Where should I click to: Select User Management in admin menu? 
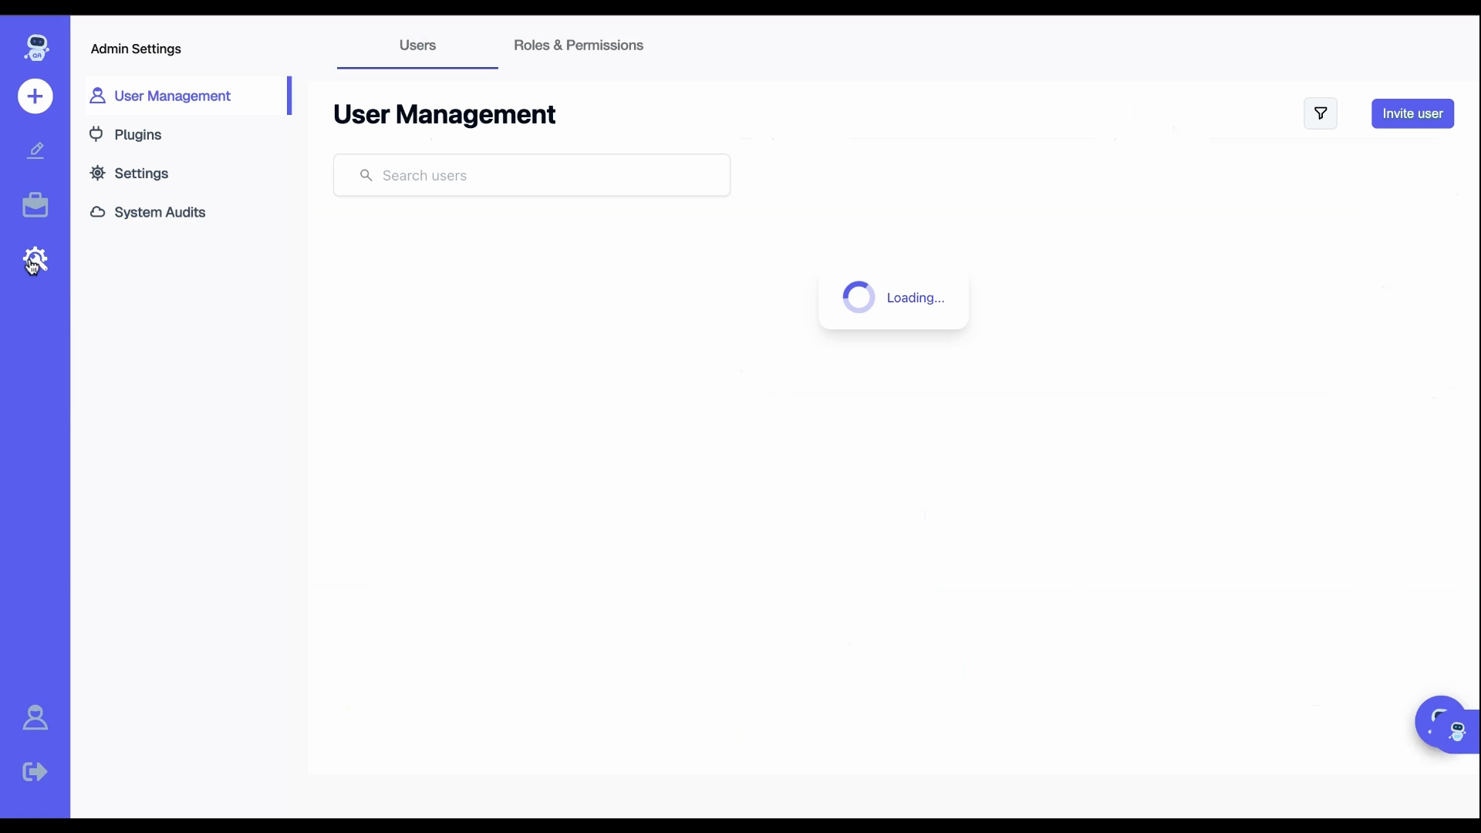click(x=172, y=96)
